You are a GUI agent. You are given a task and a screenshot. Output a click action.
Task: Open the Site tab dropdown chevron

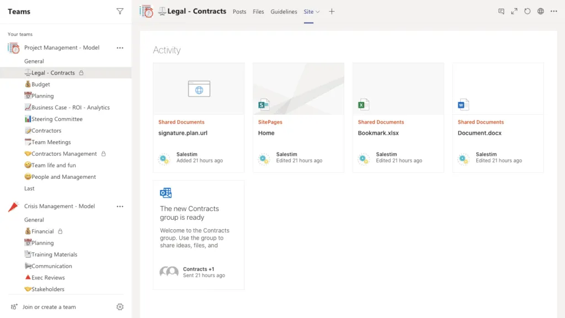318,12
